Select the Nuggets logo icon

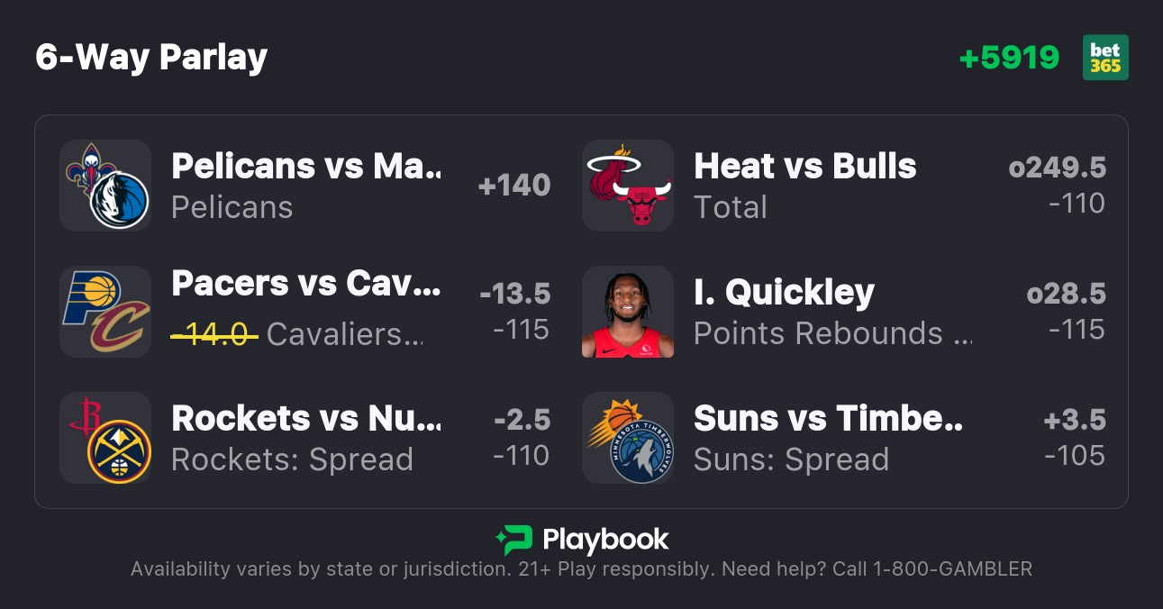click(x=120, y=455)
